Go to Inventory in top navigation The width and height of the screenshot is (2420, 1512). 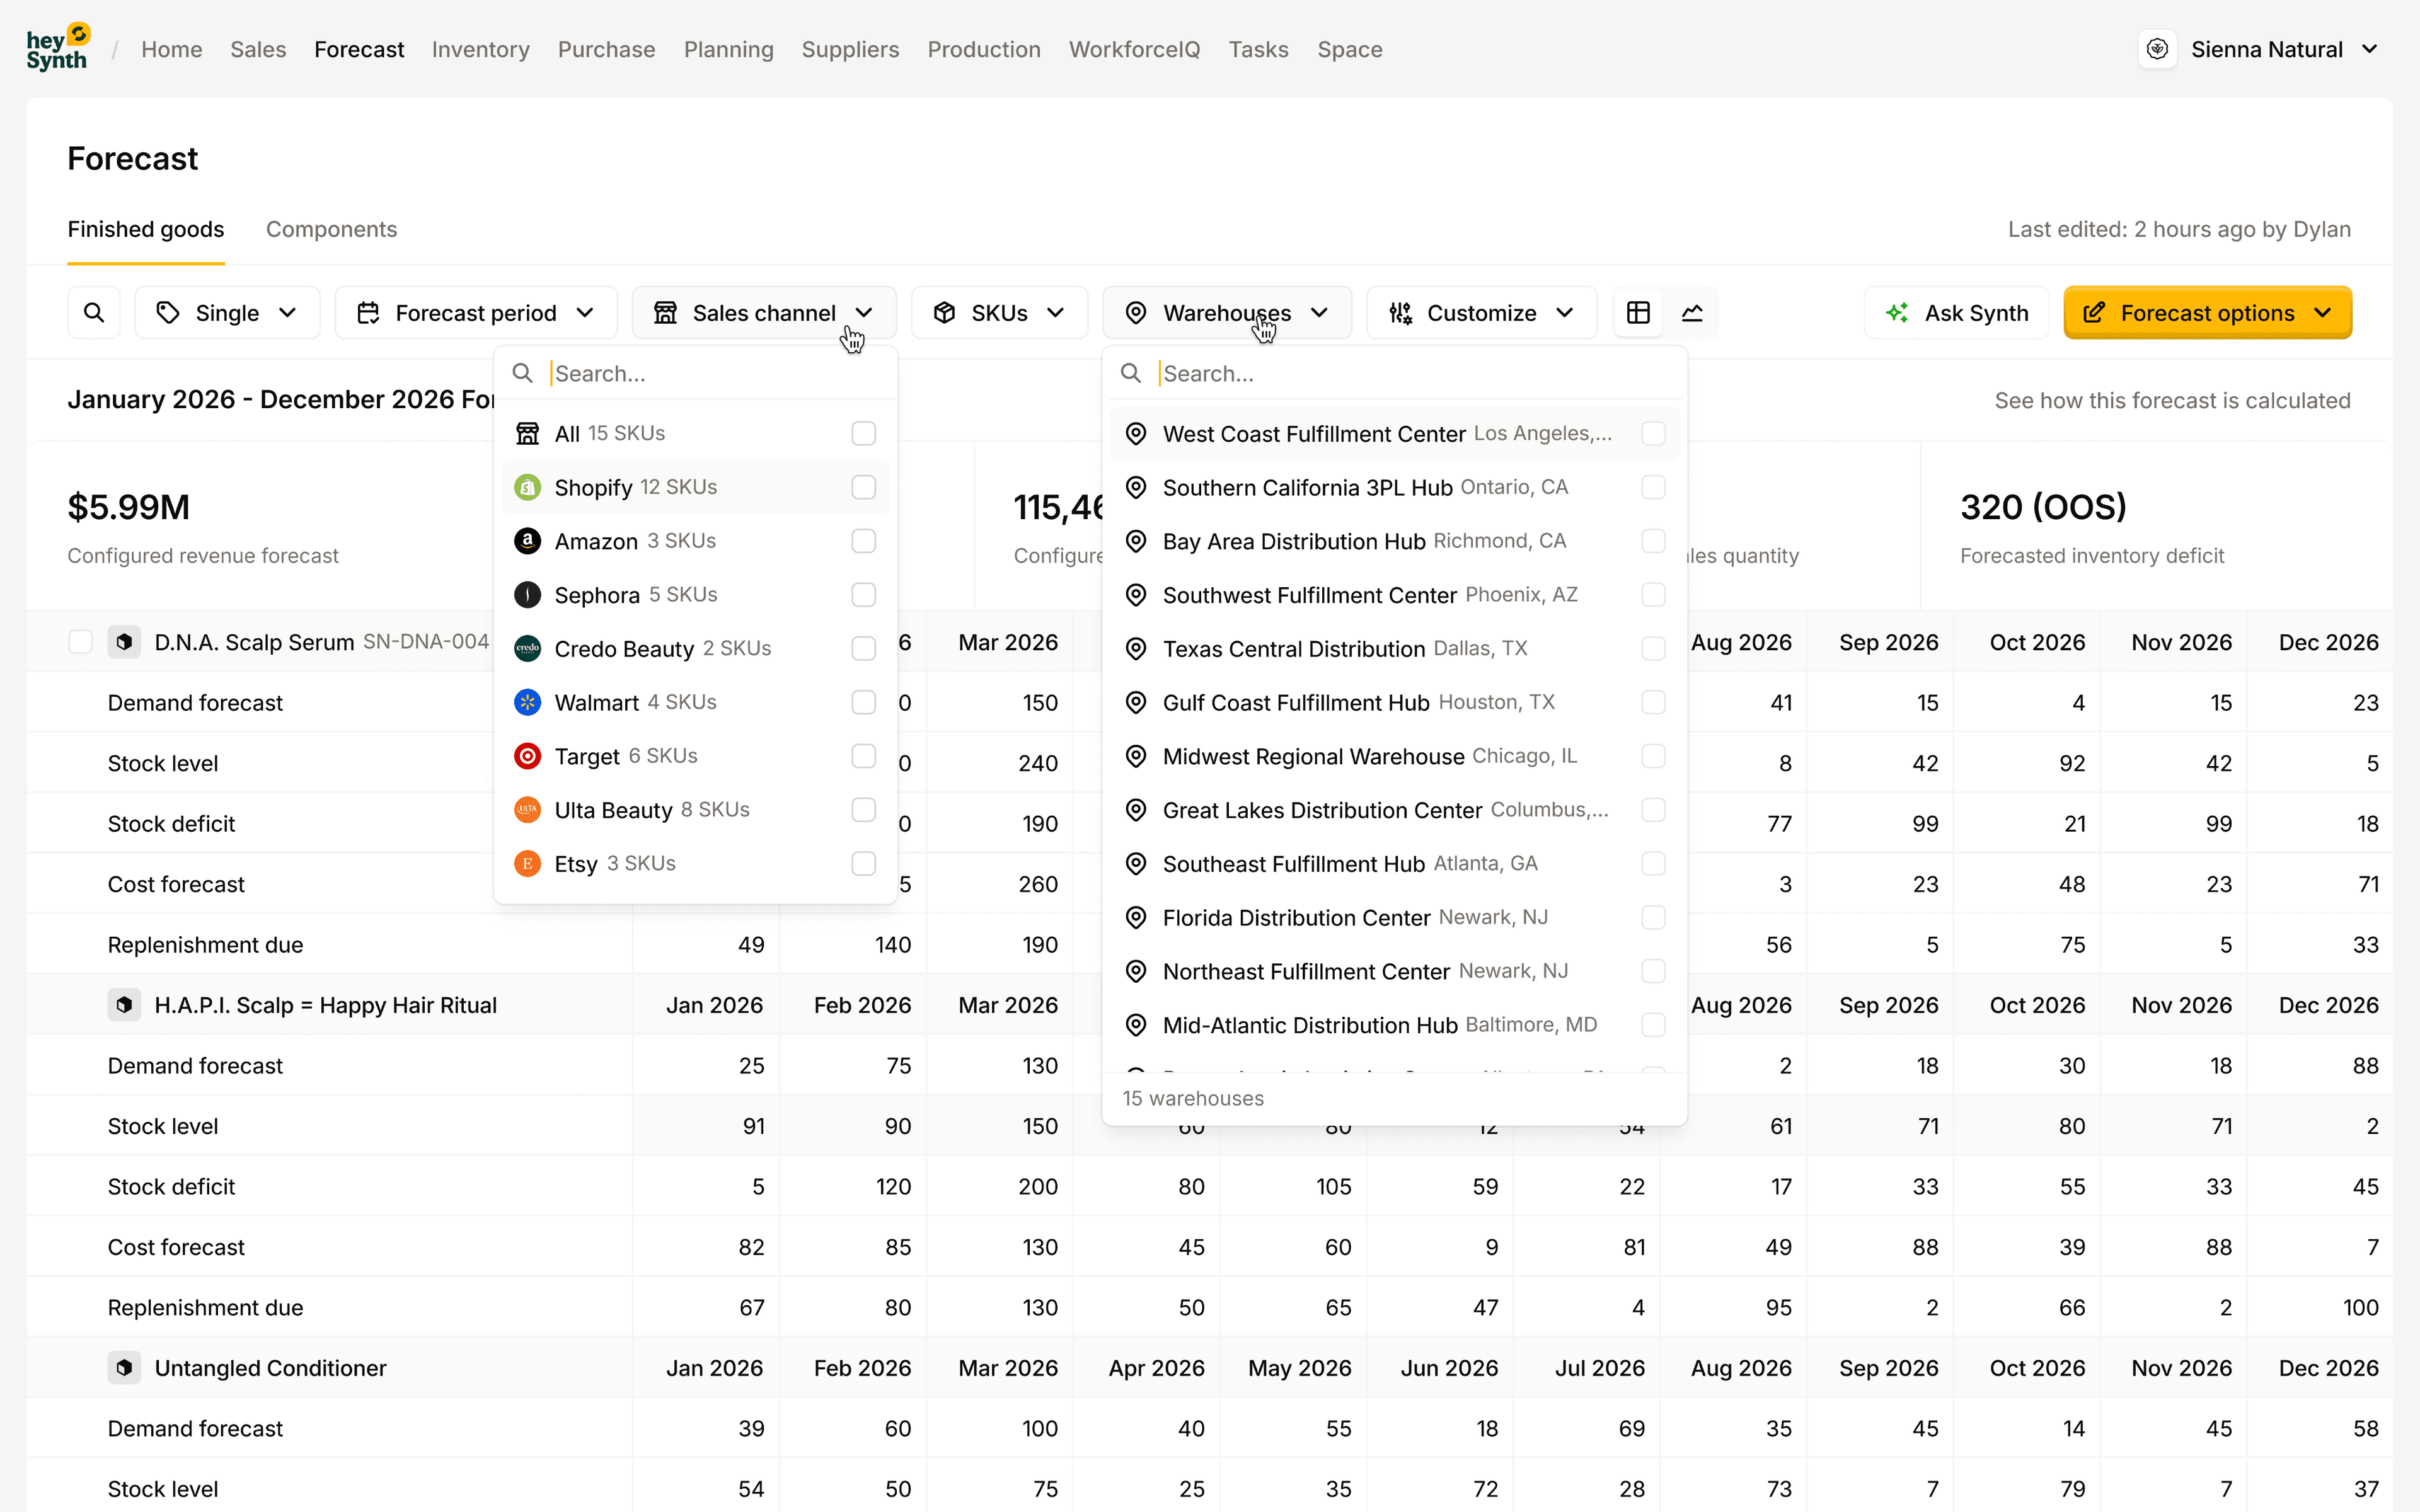pos(480,49)
